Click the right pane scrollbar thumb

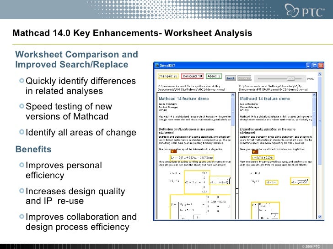314,112
